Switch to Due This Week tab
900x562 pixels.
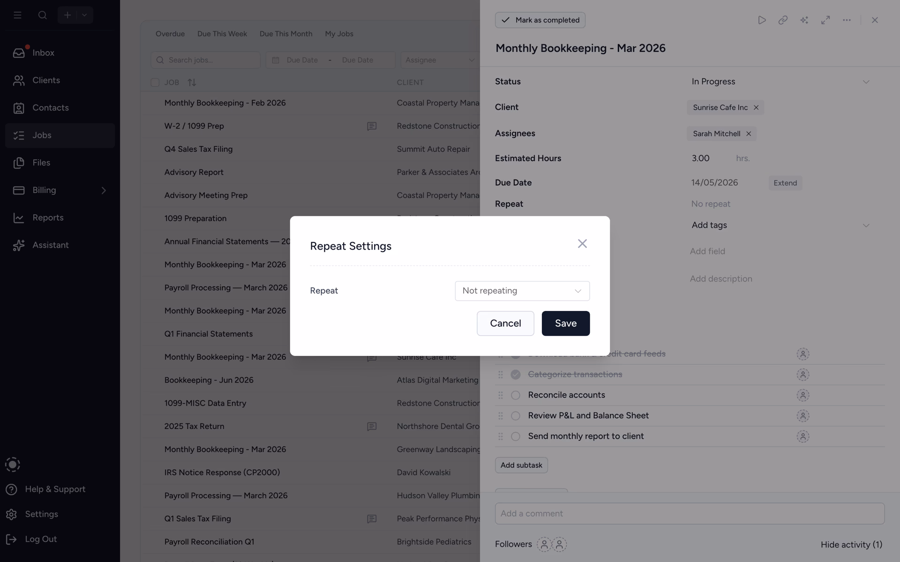pos(222,34)
